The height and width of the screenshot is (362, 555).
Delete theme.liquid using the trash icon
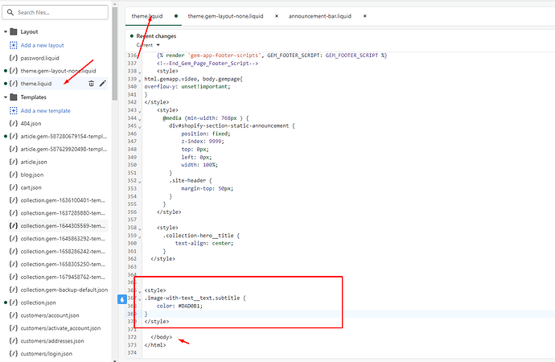click(91, 83)
